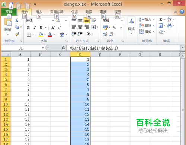Click the Grow Font icon
The image size is (186, 145).
click(53, 28)
